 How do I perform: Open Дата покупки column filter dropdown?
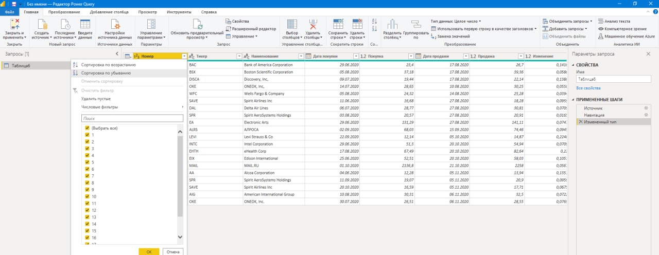tap(356, 56)
